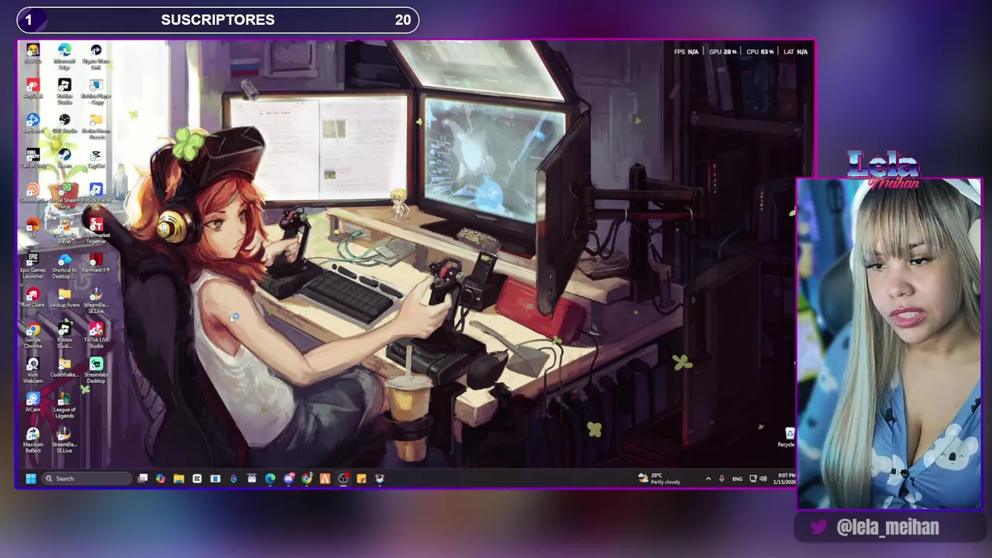Select the Clownfish desktop icon
Screen dimensions: 992x558
click(33, 193)
